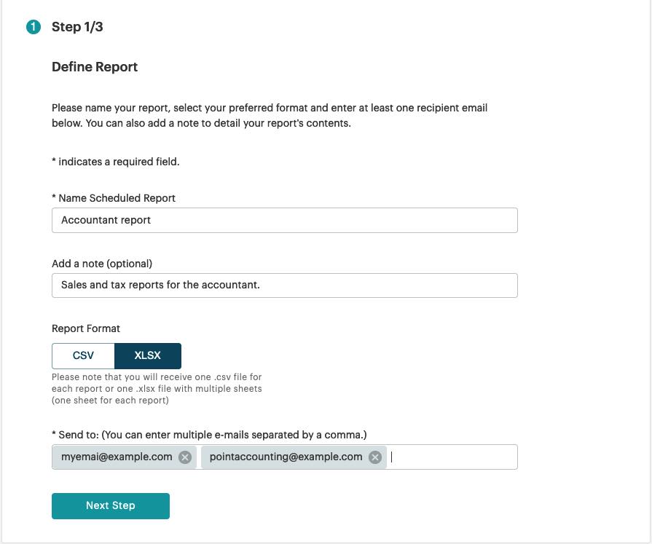Select the pointaccounting@example.com email chip

(x=286, y=457)
